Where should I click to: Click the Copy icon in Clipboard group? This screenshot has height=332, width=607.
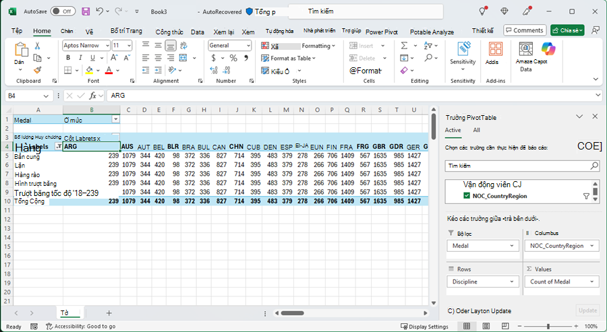click(38, 58)
